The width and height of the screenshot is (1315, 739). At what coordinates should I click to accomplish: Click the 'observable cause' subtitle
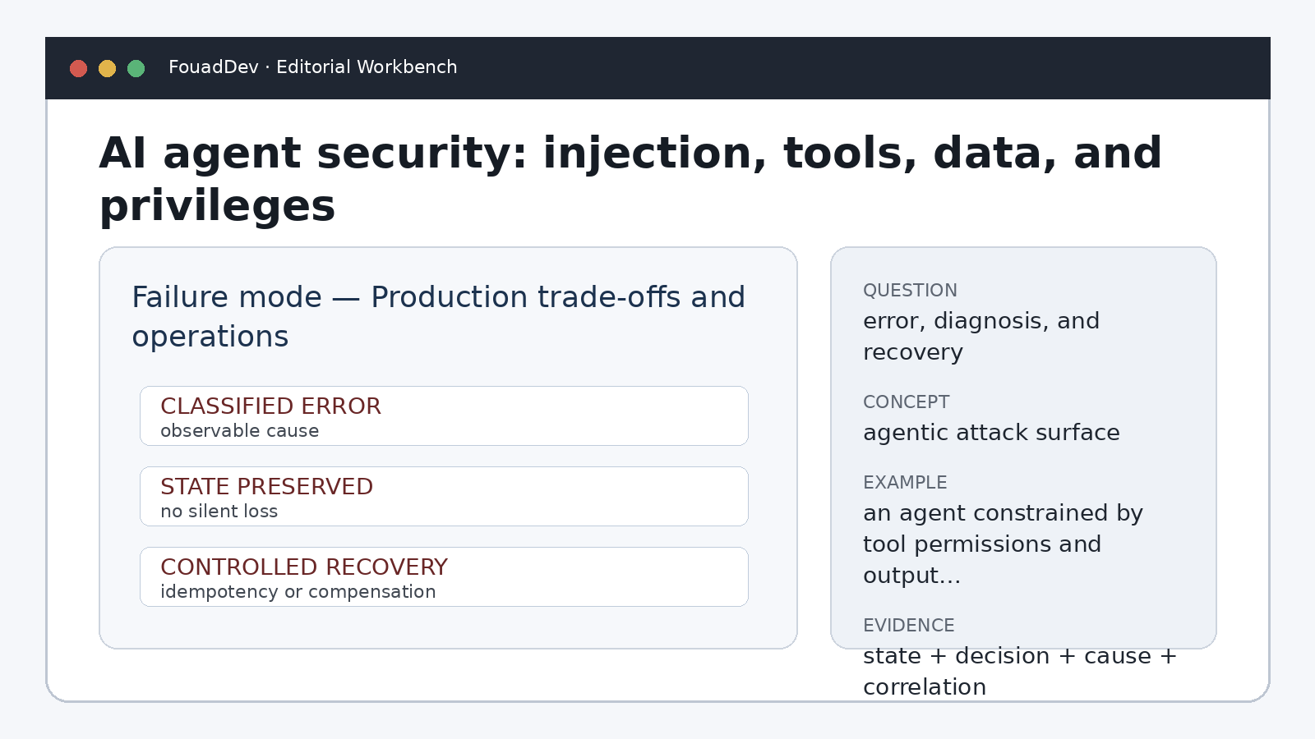(x=239, y=431)
